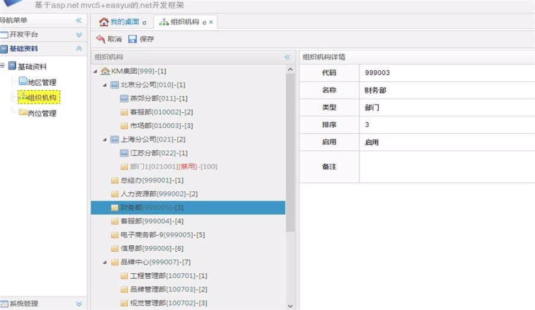The width and height of the screenshot is (535, 310).
Task: Click the tree vertical scrollbar thumb
Action: 290,153
